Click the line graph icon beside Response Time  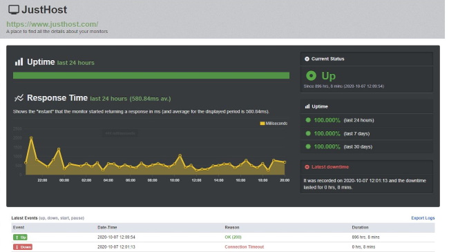tap(19, 98)
